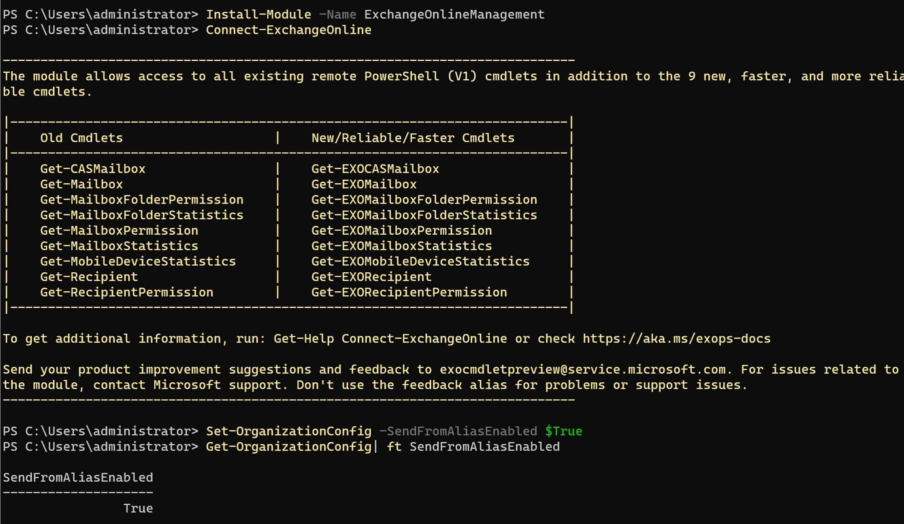Click the "Old Cmdlets" table header
This screenshot has height=524, width=904.
[81, 138]
